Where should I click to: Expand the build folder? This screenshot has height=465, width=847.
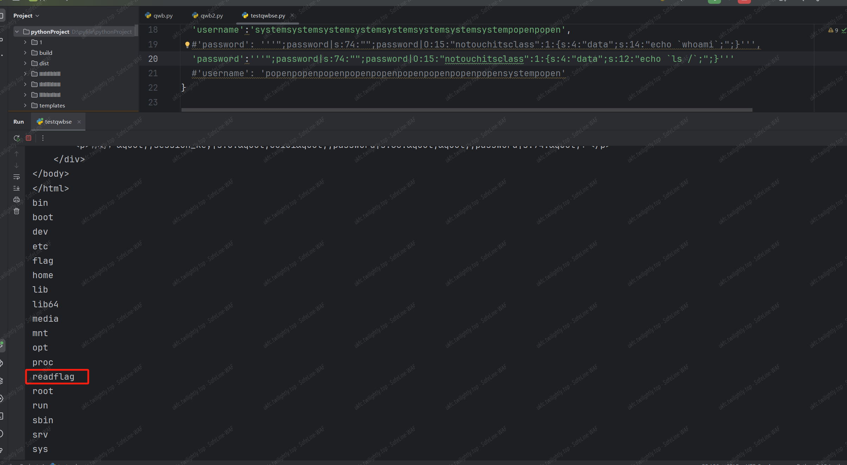click(x=25, y=53)
